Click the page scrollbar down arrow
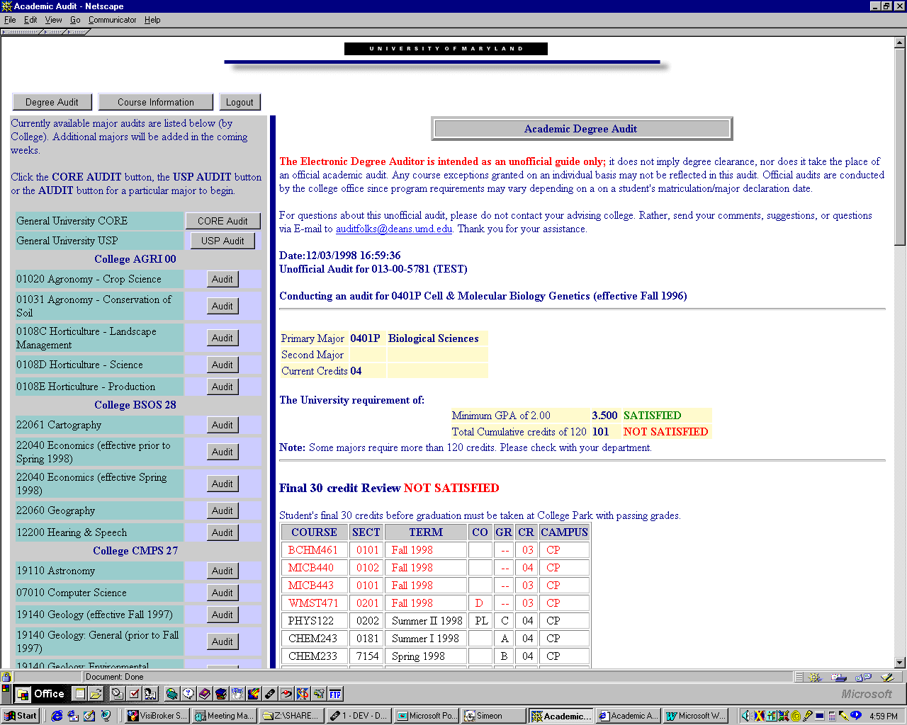Viewport: 907px width, 725px height. point(900,663)
